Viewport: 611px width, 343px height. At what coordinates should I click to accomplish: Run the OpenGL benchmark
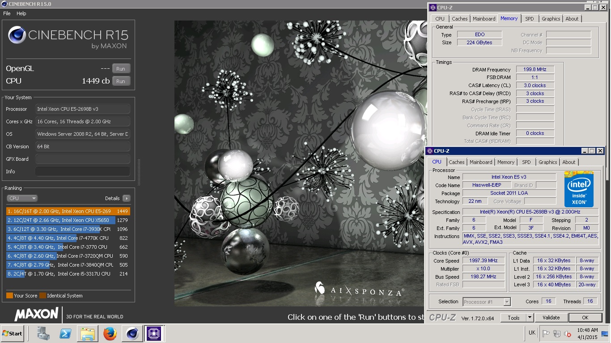(x=121, y=69)
